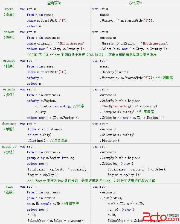Click the '.OrderBy(n => n)' line
Screen dimensions: 180x224
pos(114,72)
